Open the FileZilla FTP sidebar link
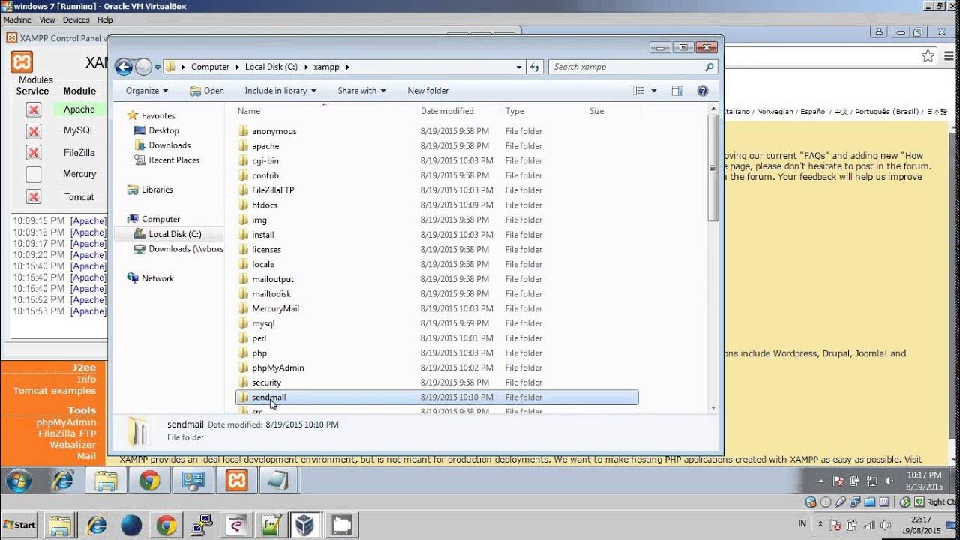 [67, 433]
